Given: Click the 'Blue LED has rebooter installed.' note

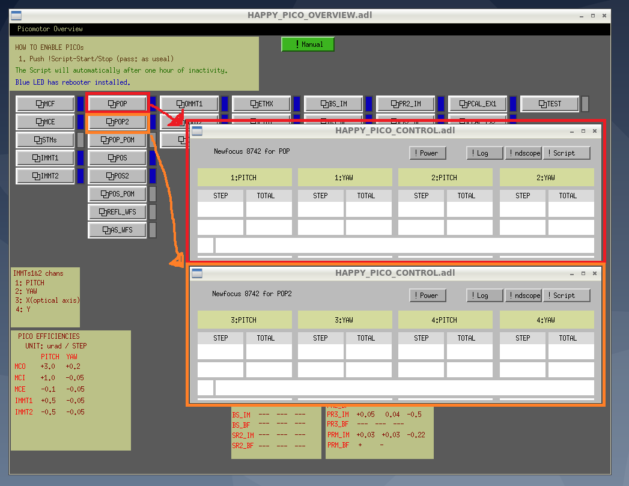Looking at the screenshot, I should tap(73, 82).
